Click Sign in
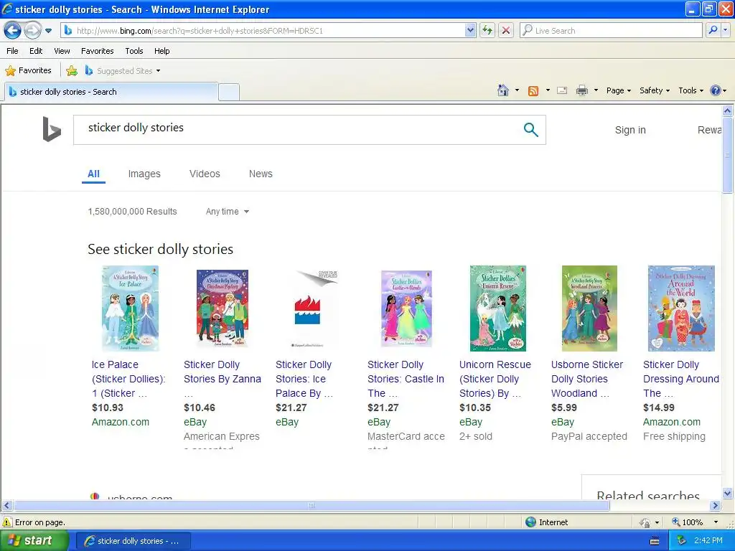The height and width of the screenshot is (551, 735). 630,130
